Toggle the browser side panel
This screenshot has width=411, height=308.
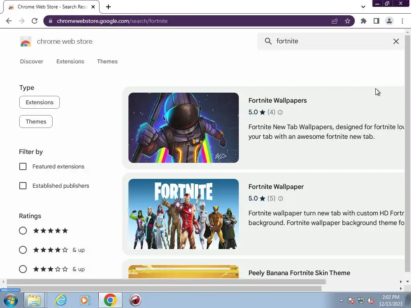[x=376, y=21]
